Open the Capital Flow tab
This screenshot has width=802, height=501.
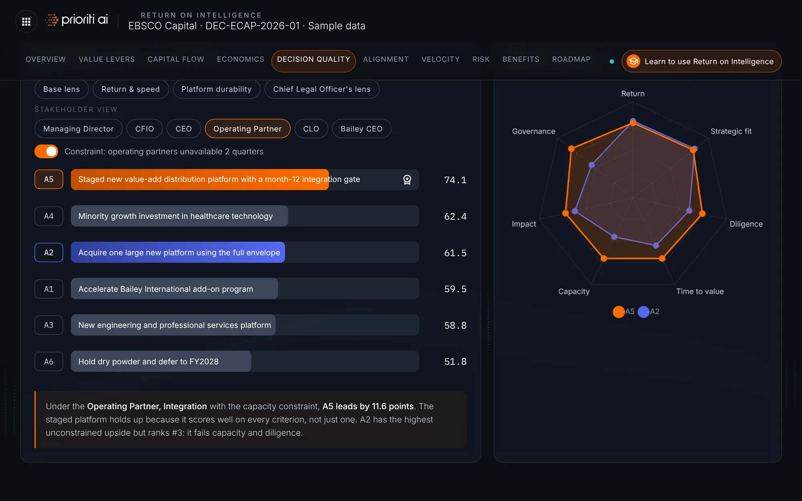point(176,59)
